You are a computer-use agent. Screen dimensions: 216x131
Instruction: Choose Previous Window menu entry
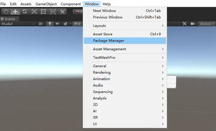125,17
